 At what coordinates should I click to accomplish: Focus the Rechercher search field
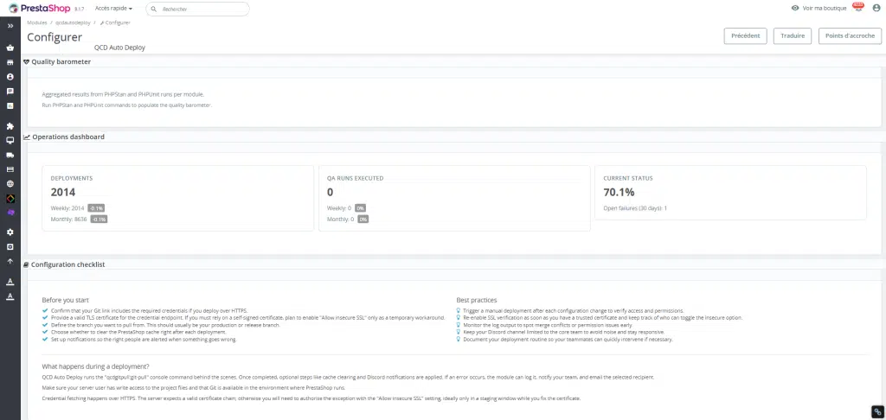click(x=198, y=9)
